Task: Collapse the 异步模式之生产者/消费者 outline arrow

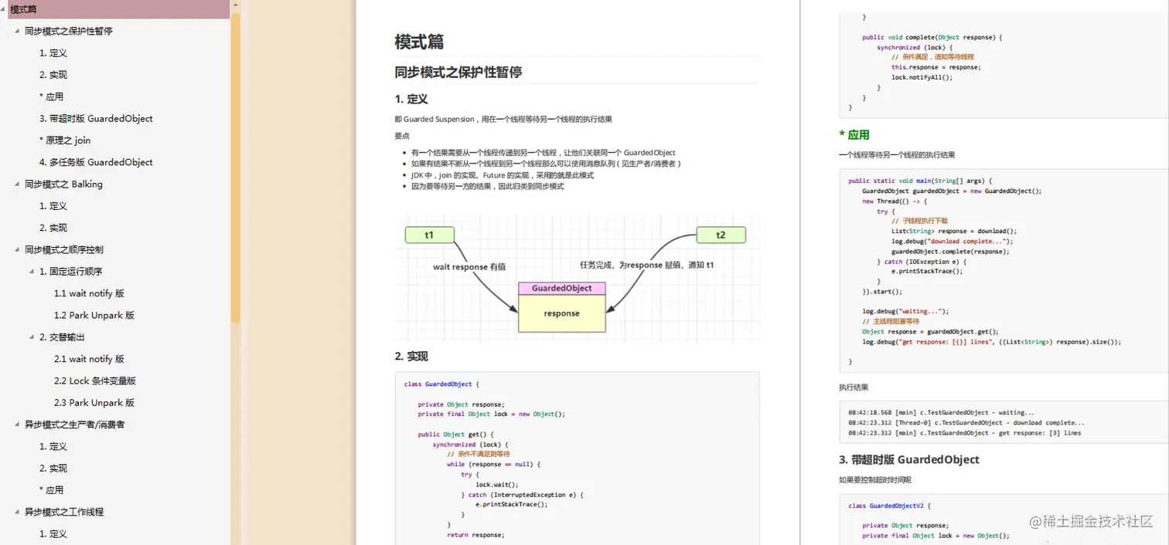Action: [18, 424]
